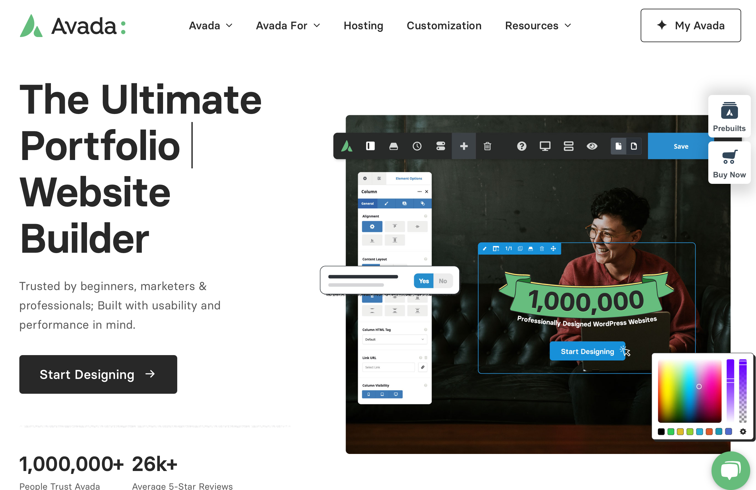The height and width of the screenshot is (490, 756).
Task: Toggle mobile visibility in Column Visibility
Action: coord(369,394)
